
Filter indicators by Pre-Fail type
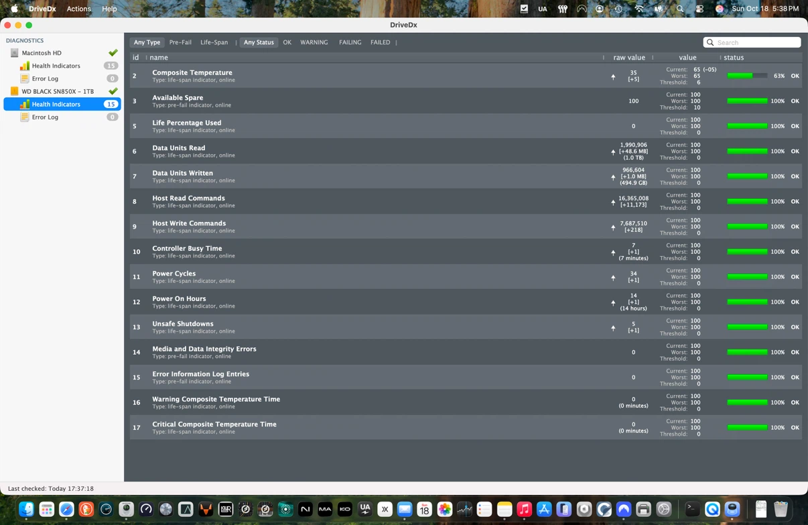tap(180, 42)
